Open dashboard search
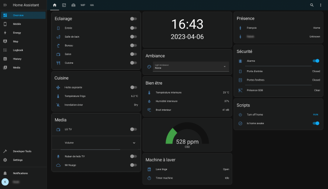Image resolution: width=328 pixels, height=189 pixels. pos(312,5)
